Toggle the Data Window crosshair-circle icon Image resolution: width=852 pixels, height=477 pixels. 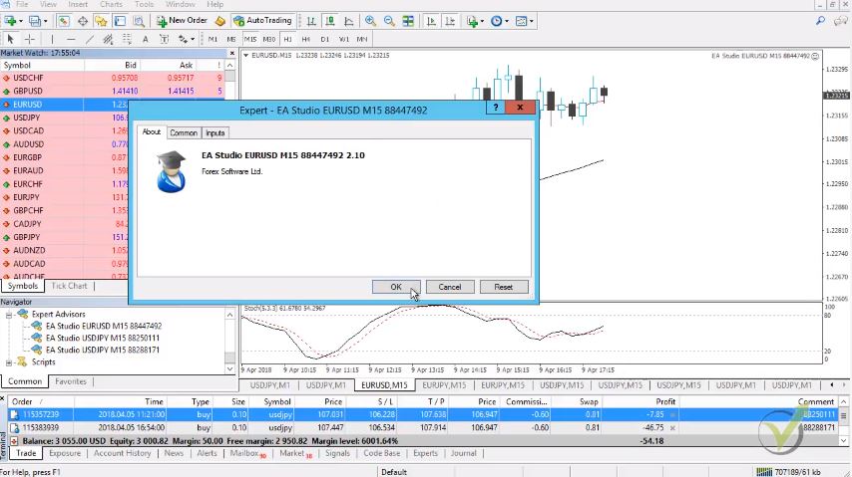pos(83,21)
